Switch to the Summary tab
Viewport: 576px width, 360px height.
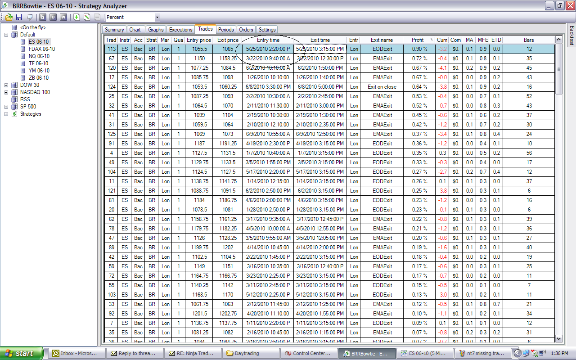[x=114, y=30]
